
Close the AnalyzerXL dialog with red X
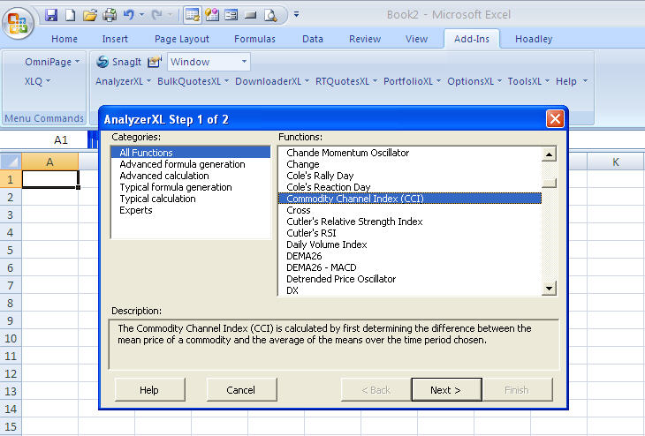point(555,119)
